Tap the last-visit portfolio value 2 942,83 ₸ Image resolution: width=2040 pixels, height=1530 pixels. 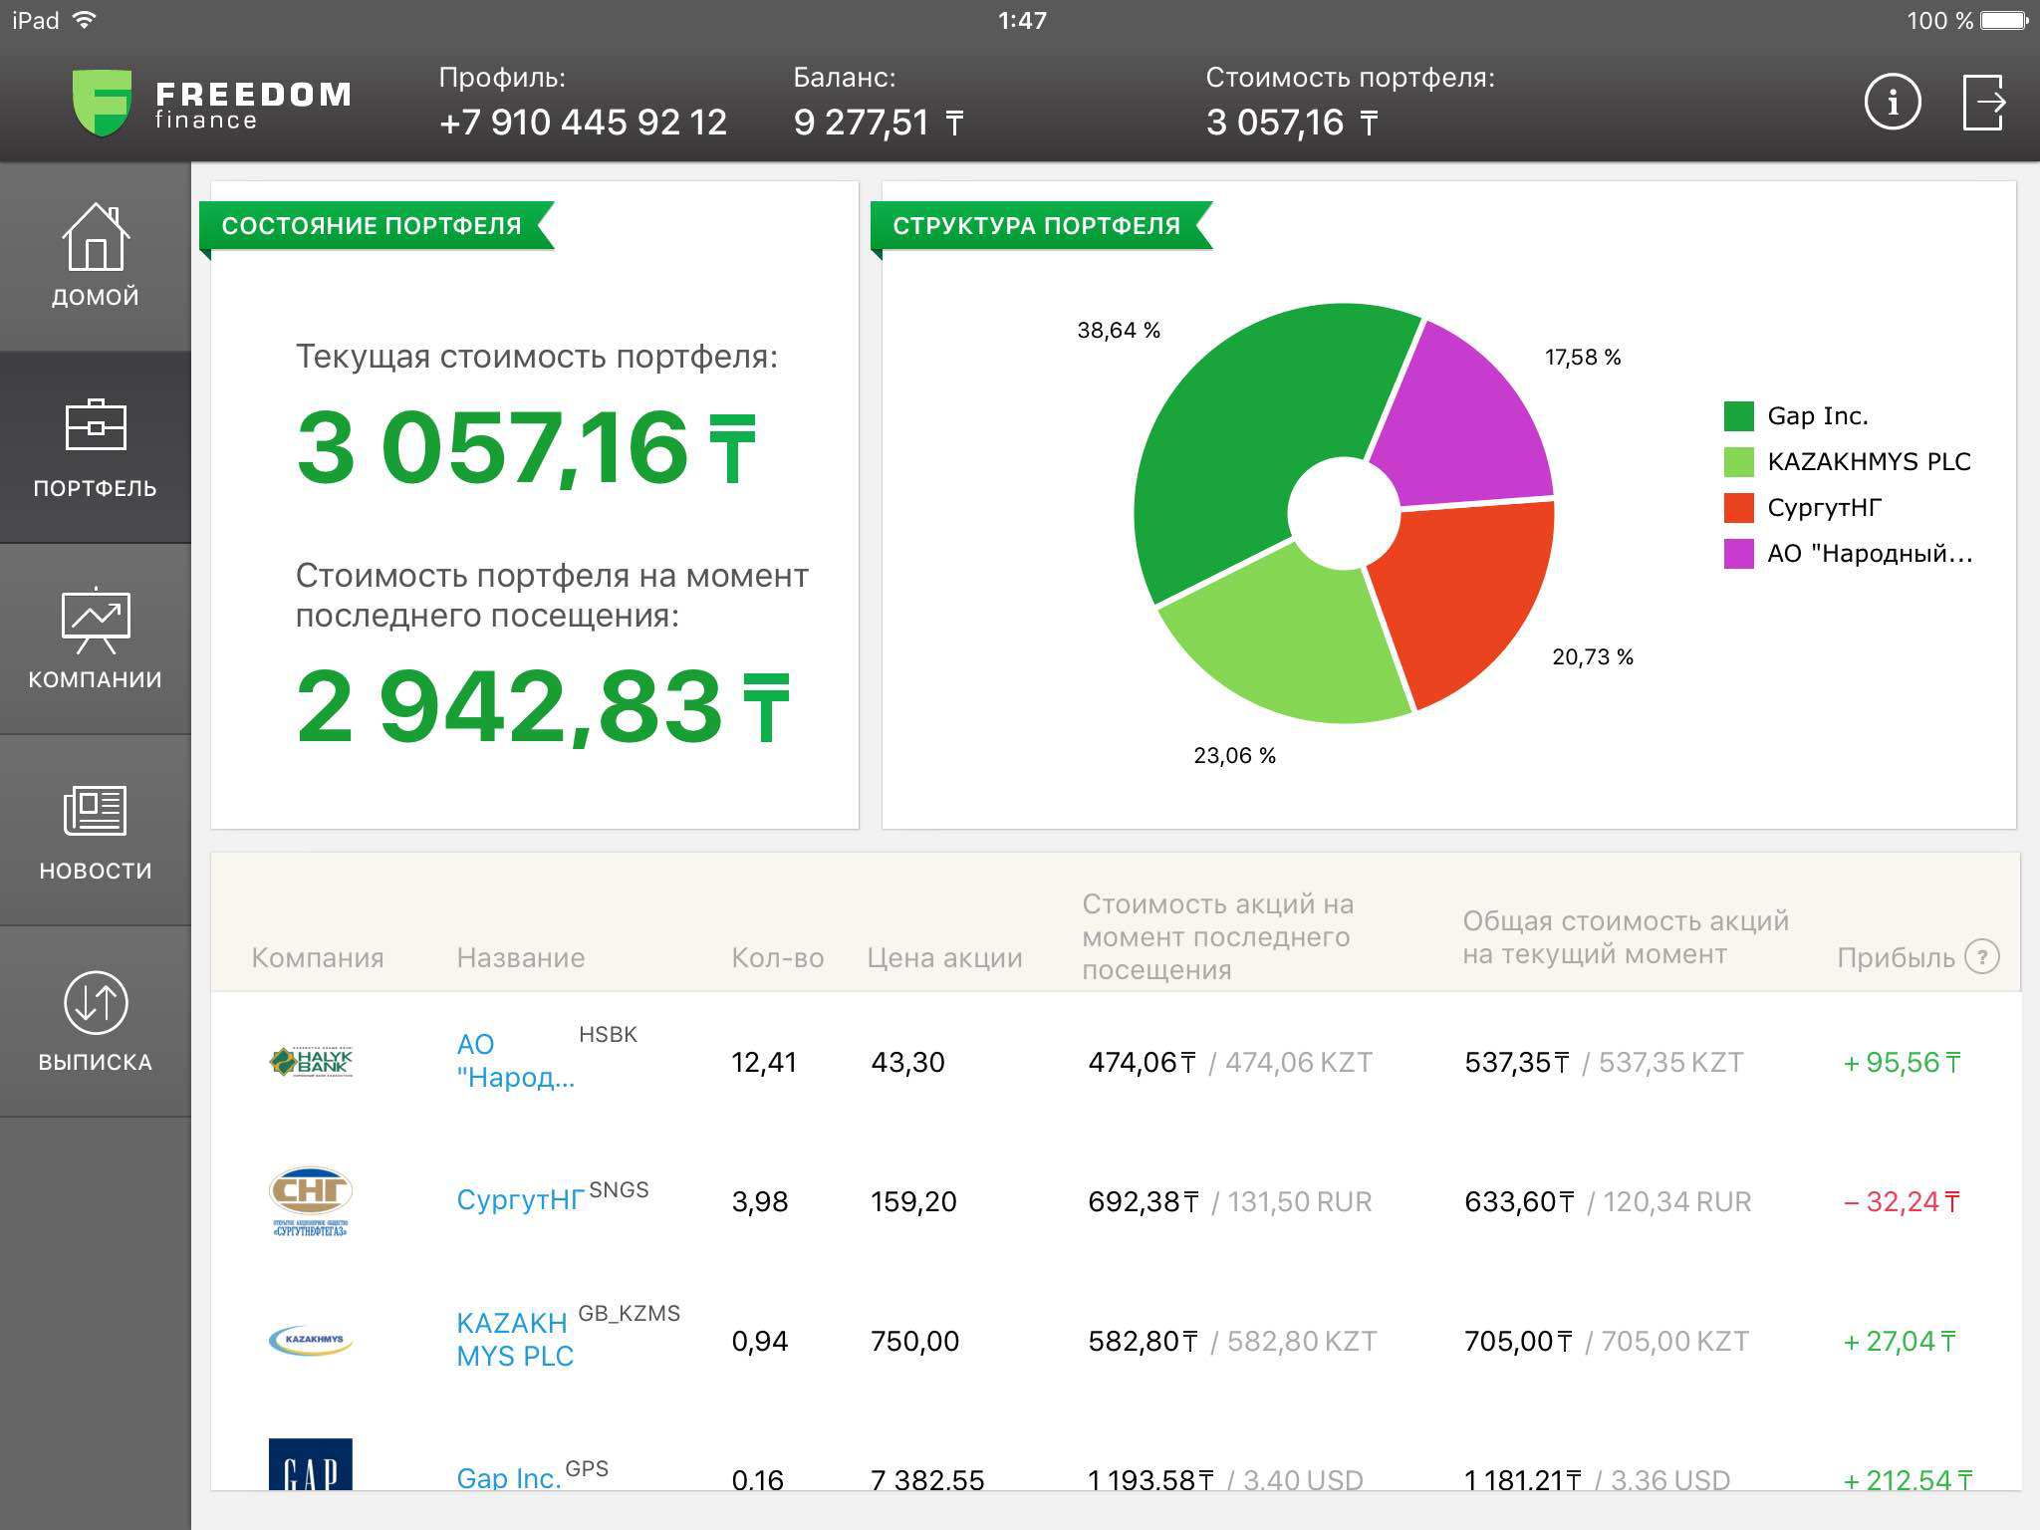(x=543, y=707)
